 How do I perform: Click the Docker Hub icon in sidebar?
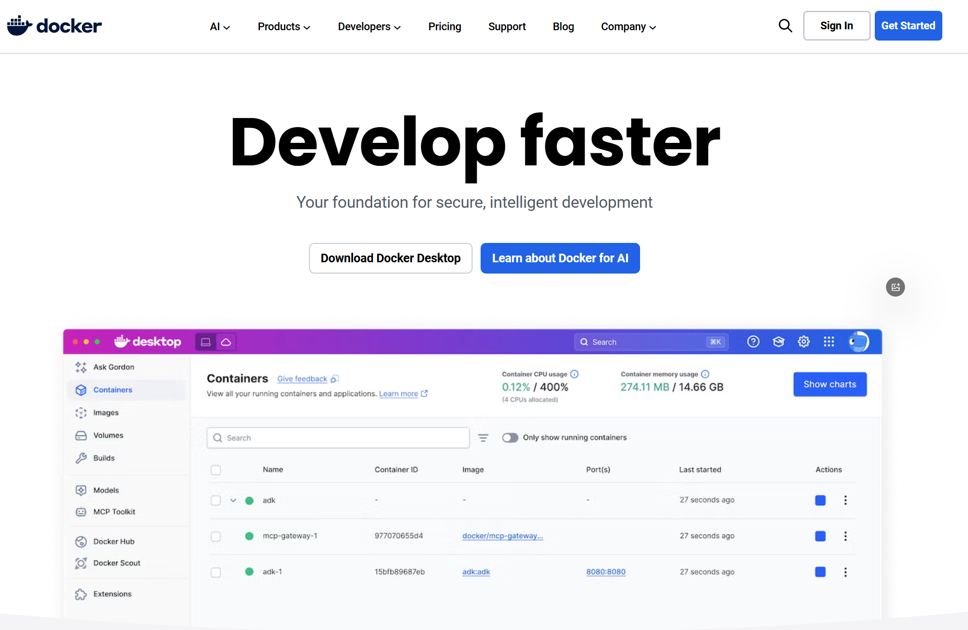[x=81, y=542]
